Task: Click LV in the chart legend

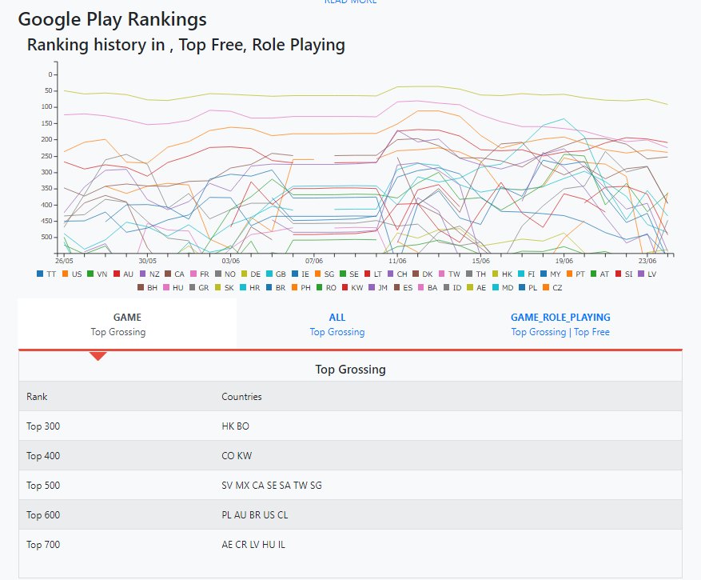Action: (647, 274)
